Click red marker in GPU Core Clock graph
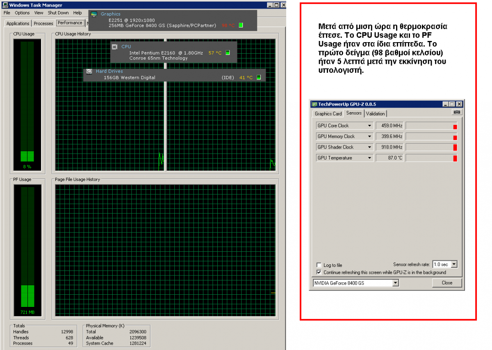 (x=455, y=127)
